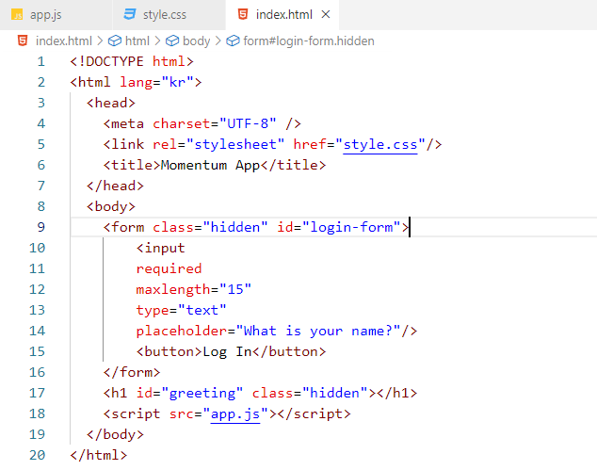Open index.html breadcrumb item

pyautogui.click(x=64, y=41)
